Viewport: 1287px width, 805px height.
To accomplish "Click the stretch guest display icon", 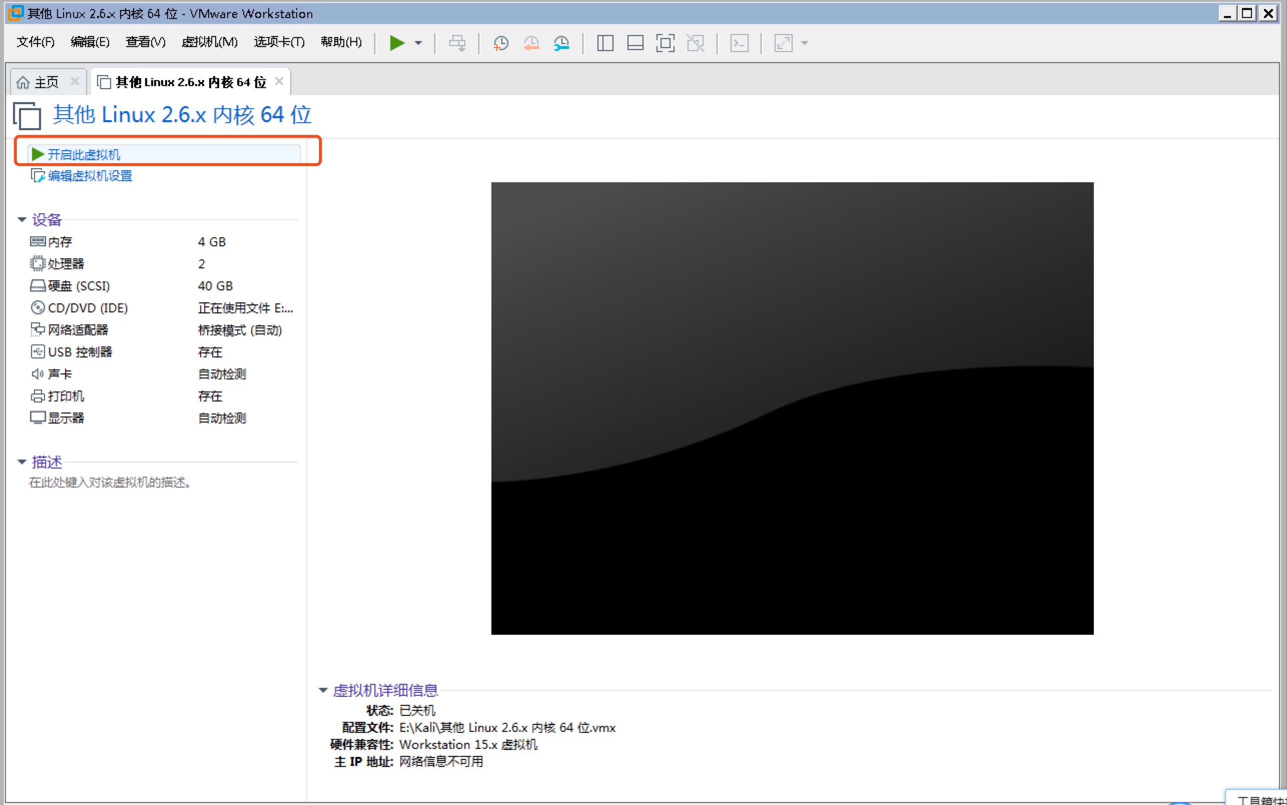I will click(x=783, y=43).
